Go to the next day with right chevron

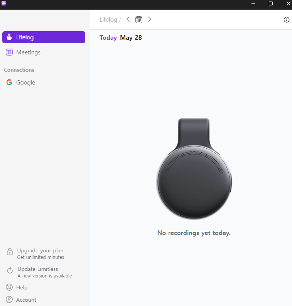[x=149, y=20]
